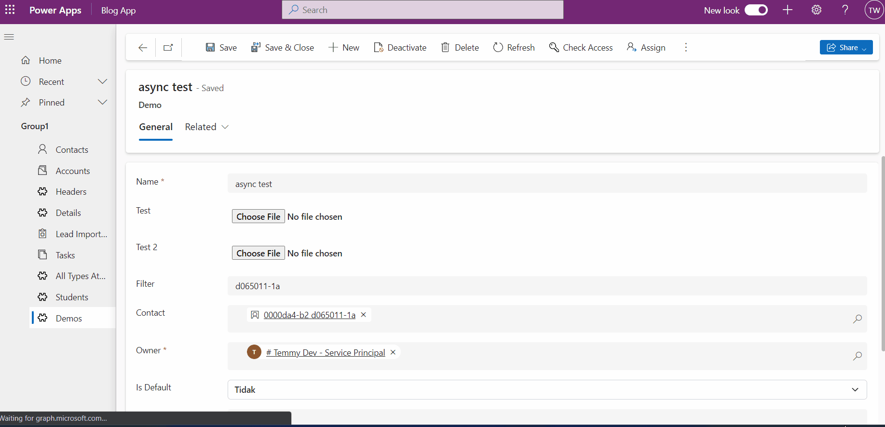885x427 pixels.
Task: Remove the selected Contact lookup value
Action: tap(364, 315)
